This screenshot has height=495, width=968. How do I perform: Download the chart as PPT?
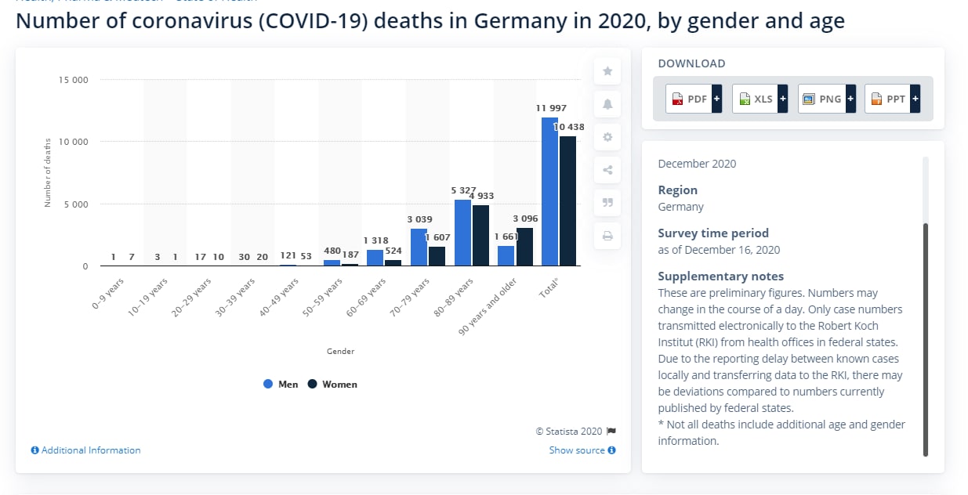pyautogui.click(x=888, y=99)
